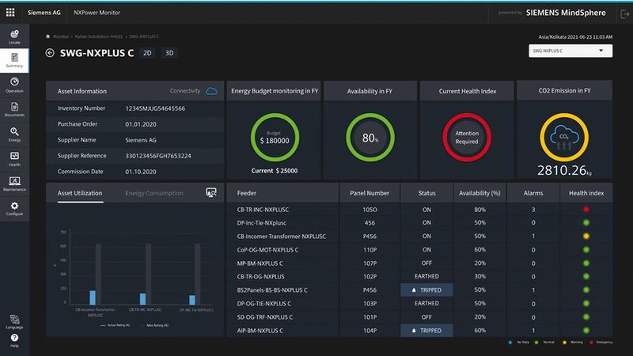This screenshot has height=356, width=633.
Task: Select the Asset Utilization tab
Action: [80, 193]
